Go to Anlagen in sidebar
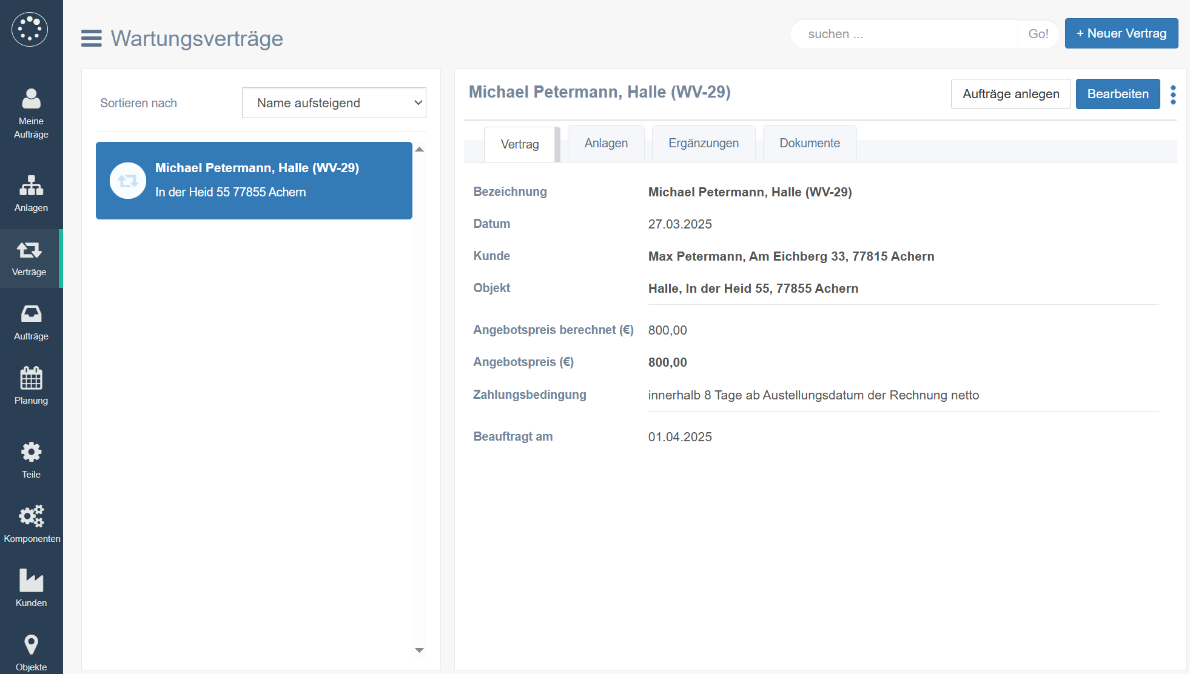The image size is (1190, 674). 31,193
